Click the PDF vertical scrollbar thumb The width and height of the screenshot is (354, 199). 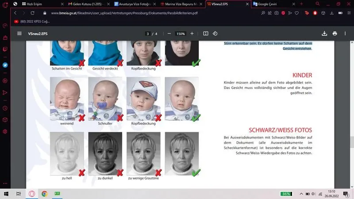click(x=352, y=142)
